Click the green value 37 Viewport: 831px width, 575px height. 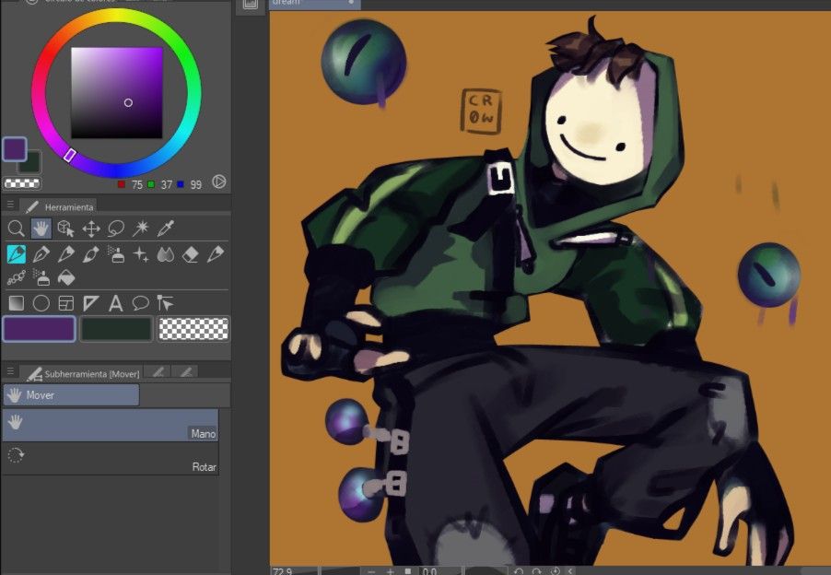(167, 184)
